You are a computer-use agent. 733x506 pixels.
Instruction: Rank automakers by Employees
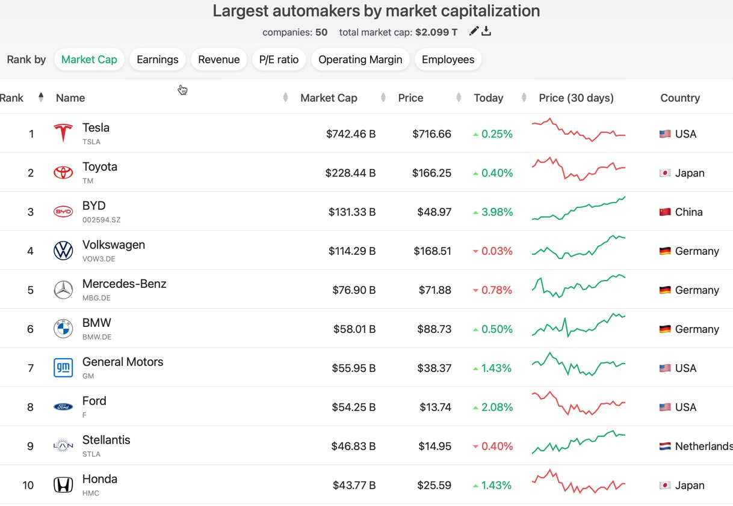click(448, 59)
